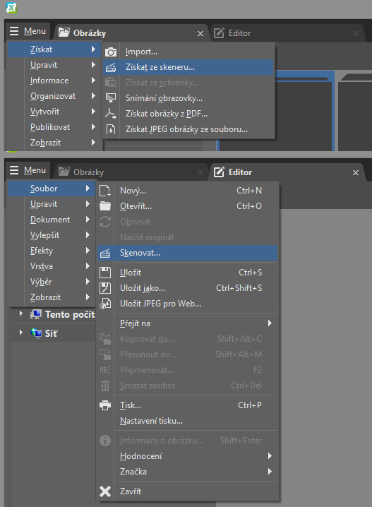
Task: Switch to the Editor tab in upper window
Action: [239, 33]
